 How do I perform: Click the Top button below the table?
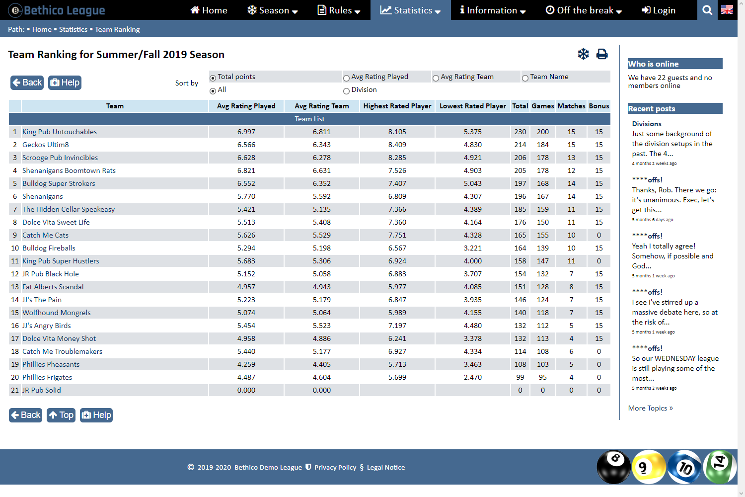(x=61, y=415)
